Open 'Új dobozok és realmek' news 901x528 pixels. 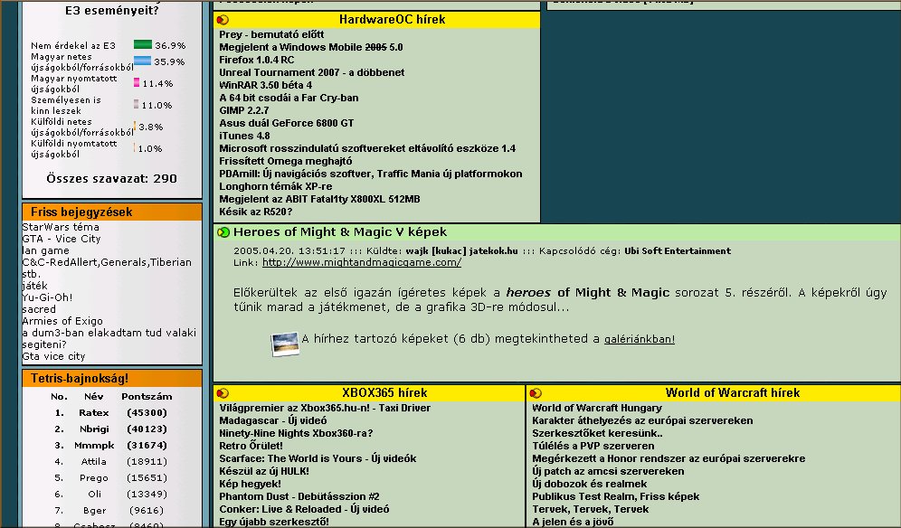tap(590, 484)
